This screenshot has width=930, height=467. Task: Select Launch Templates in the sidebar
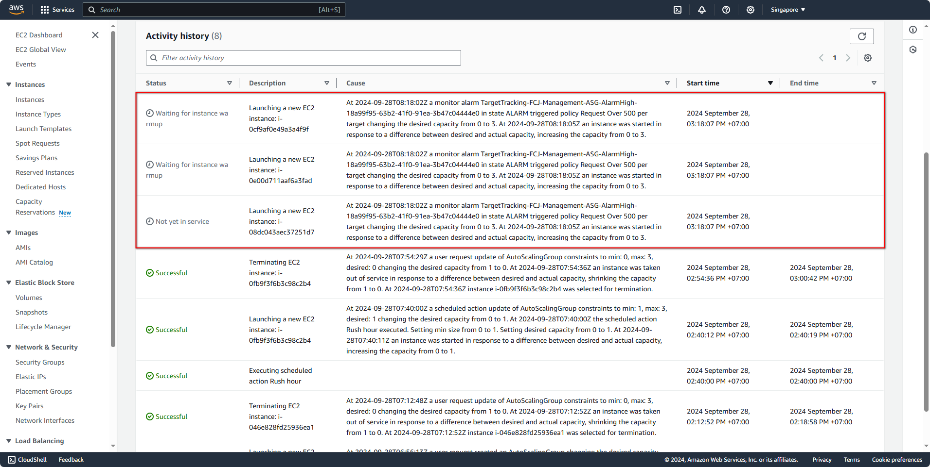point(43,129)
